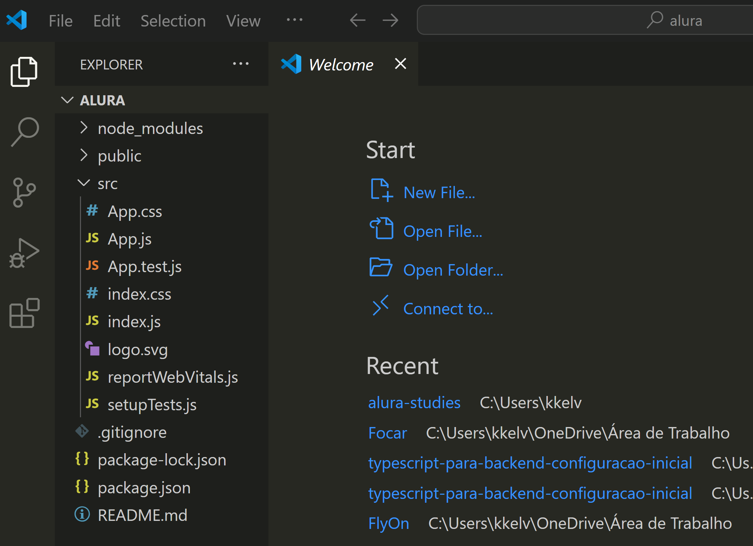Viewport: 753px width, 546px height.
Task: Click the orange JS icon of App.test.js
Action: tap(92, 265)
